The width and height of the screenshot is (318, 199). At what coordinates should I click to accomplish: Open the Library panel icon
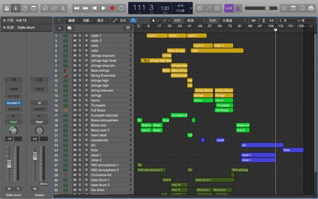tap(7, 8)
